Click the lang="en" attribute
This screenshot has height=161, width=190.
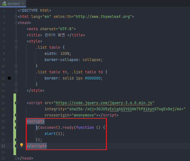pyautogui.click(x=41, y=17)
